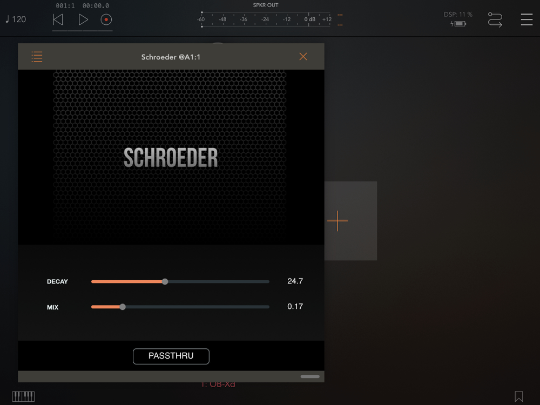
Task: Start playback with the play button
Action: pyautogui.click(x=83, y=19)
